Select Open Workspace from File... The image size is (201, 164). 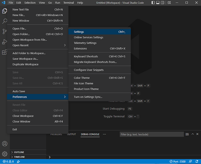[x=38, y=40]
